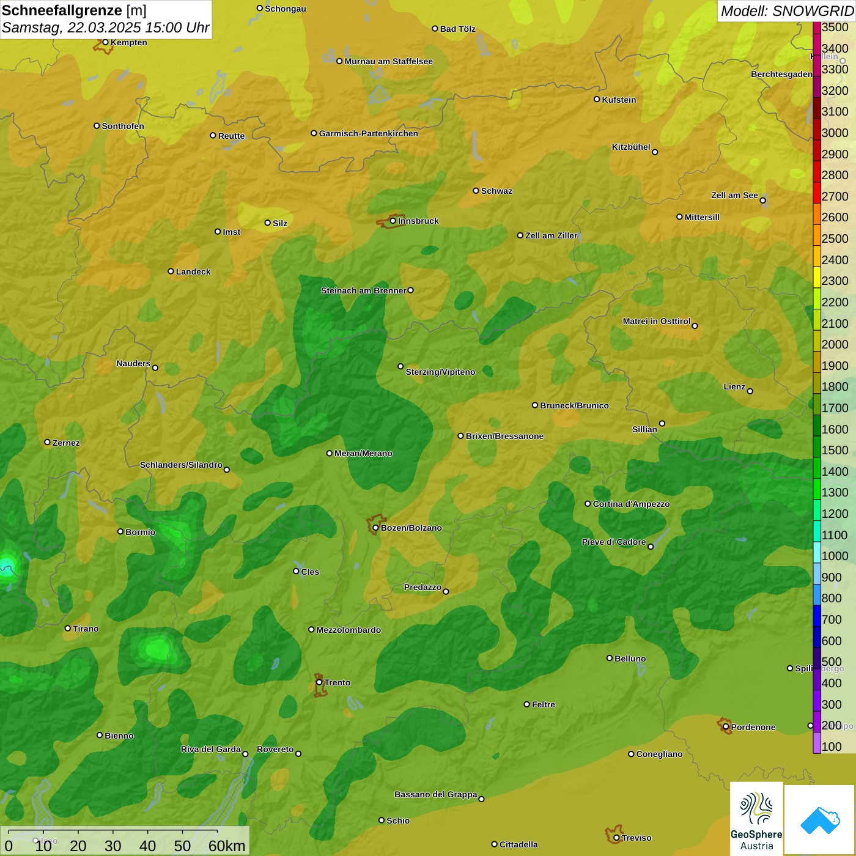856x856 pixels.
Task: Click the Landeck marker dot
Action: [171, 271]
